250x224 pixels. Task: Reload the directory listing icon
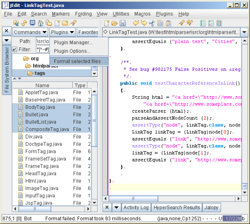point(24,23)
